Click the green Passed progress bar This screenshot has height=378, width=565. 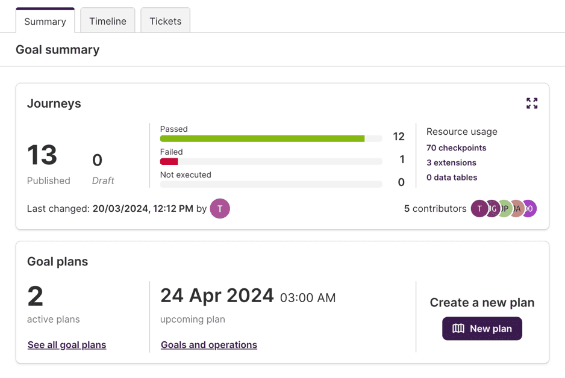pyautogui.click(x=262, y=138)
